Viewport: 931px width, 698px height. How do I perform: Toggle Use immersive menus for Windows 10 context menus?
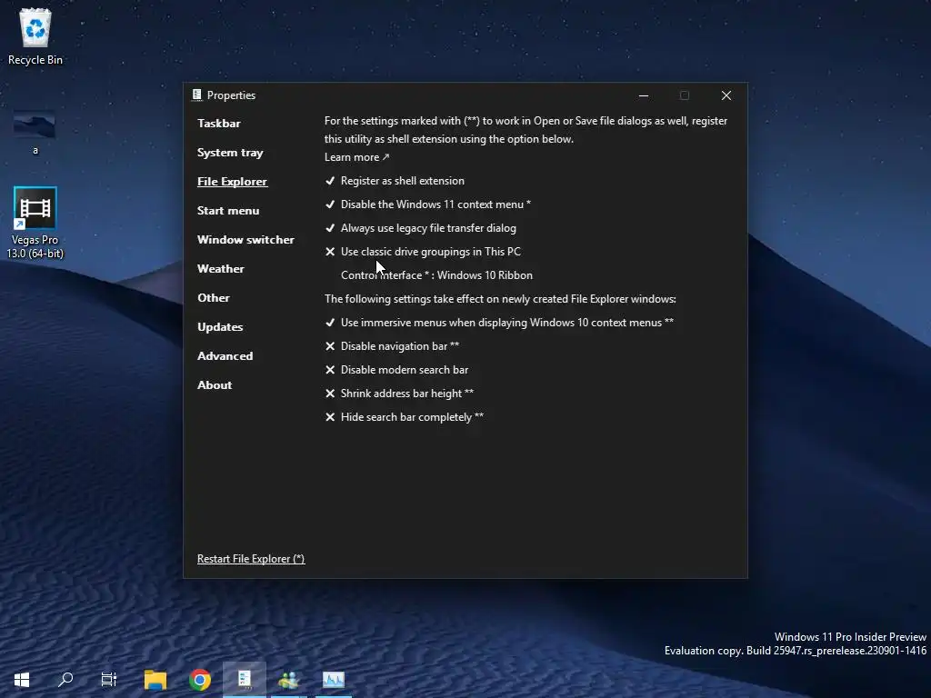coord(499,323)
